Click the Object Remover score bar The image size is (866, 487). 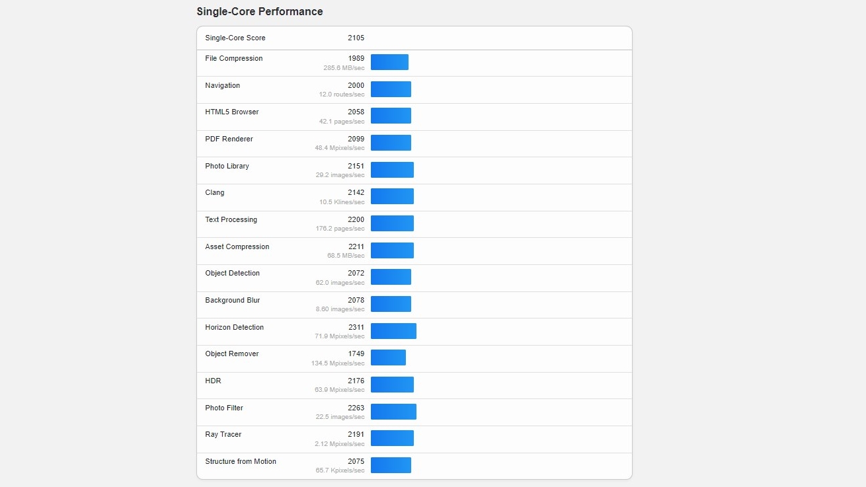[388, 357]
